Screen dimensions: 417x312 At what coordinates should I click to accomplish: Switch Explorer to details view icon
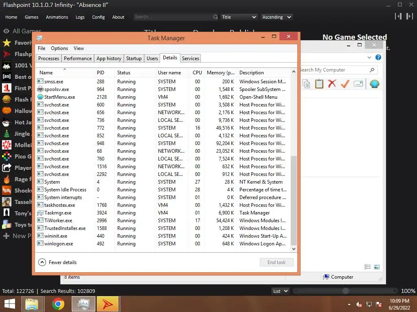(x=368, y=267)
